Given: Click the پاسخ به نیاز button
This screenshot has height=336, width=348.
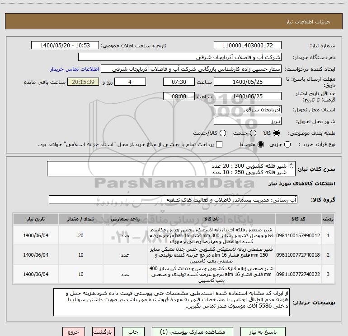Looking at the screenshot, I should 263,331.
